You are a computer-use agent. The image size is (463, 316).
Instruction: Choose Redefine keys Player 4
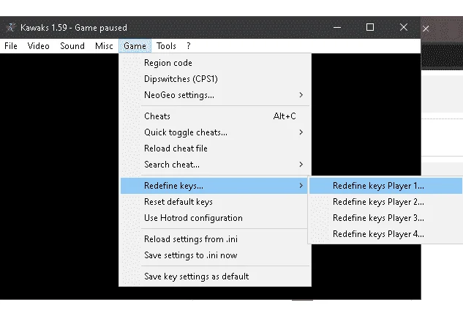[x=385, y=234]
